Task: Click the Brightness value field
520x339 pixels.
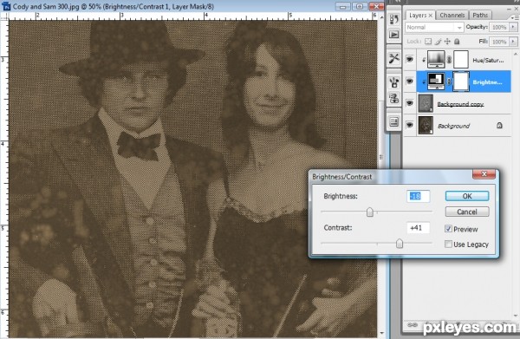Action: pyautogui.click(x=419, y=196)
